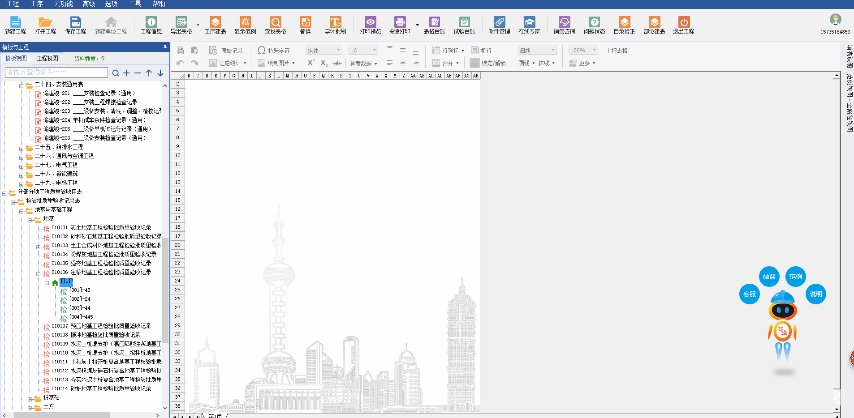Image resolution: width=854 pixels, height=418 pixels.
Task: Toggle superscript X² formatting
Action: (x=311, y=63)
